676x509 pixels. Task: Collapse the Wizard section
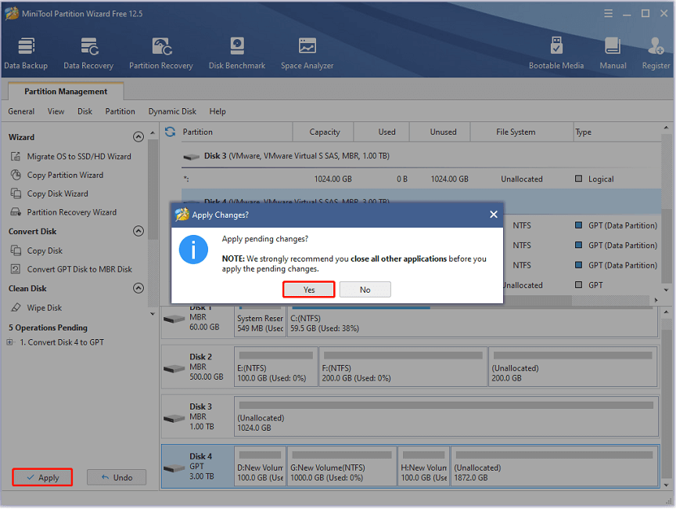(138, 137)
